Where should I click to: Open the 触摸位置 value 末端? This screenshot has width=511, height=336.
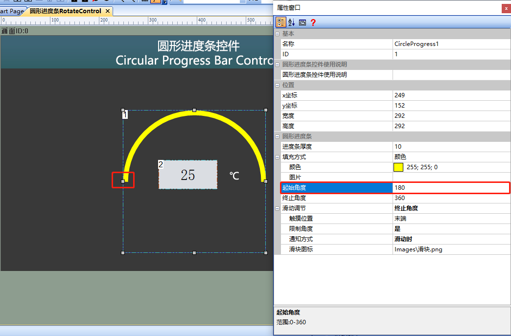pos(451,219)
